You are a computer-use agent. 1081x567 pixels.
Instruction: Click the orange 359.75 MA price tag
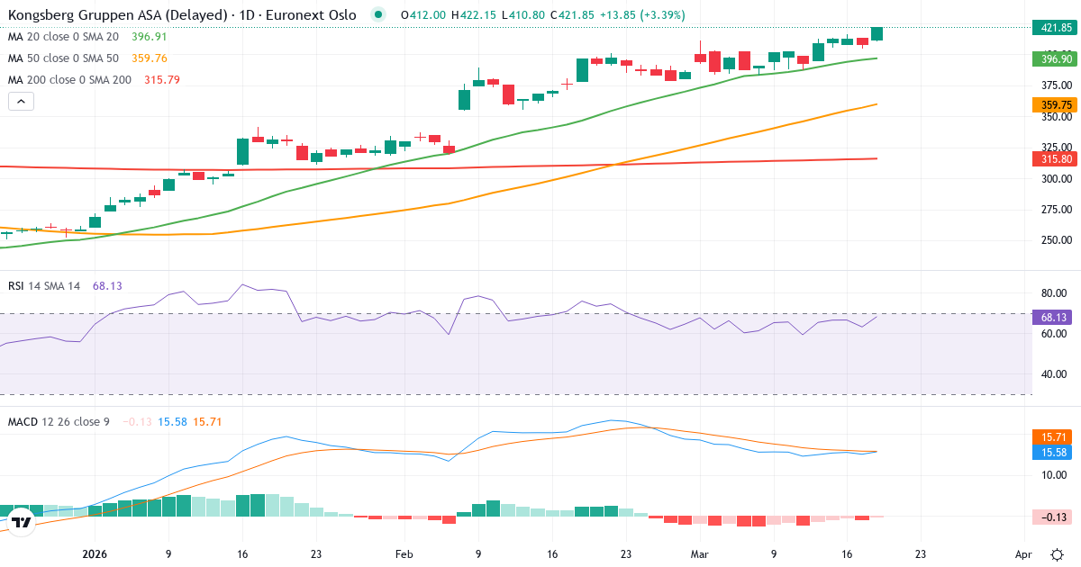pyautogui.click(x=1055, y=105)
